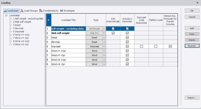Select tree item 2 Slab self weight
The image size is (201, 109).
[x=22, y=22]
